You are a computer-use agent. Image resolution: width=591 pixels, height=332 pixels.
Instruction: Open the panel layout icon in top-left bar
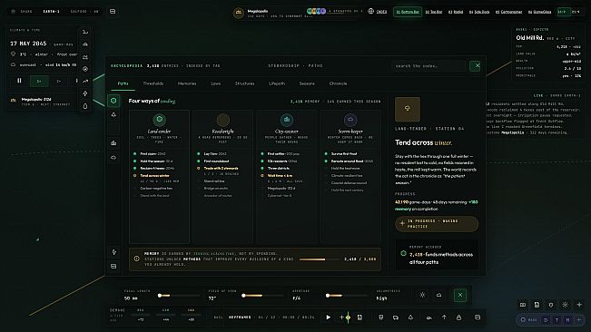coord(113,11)
